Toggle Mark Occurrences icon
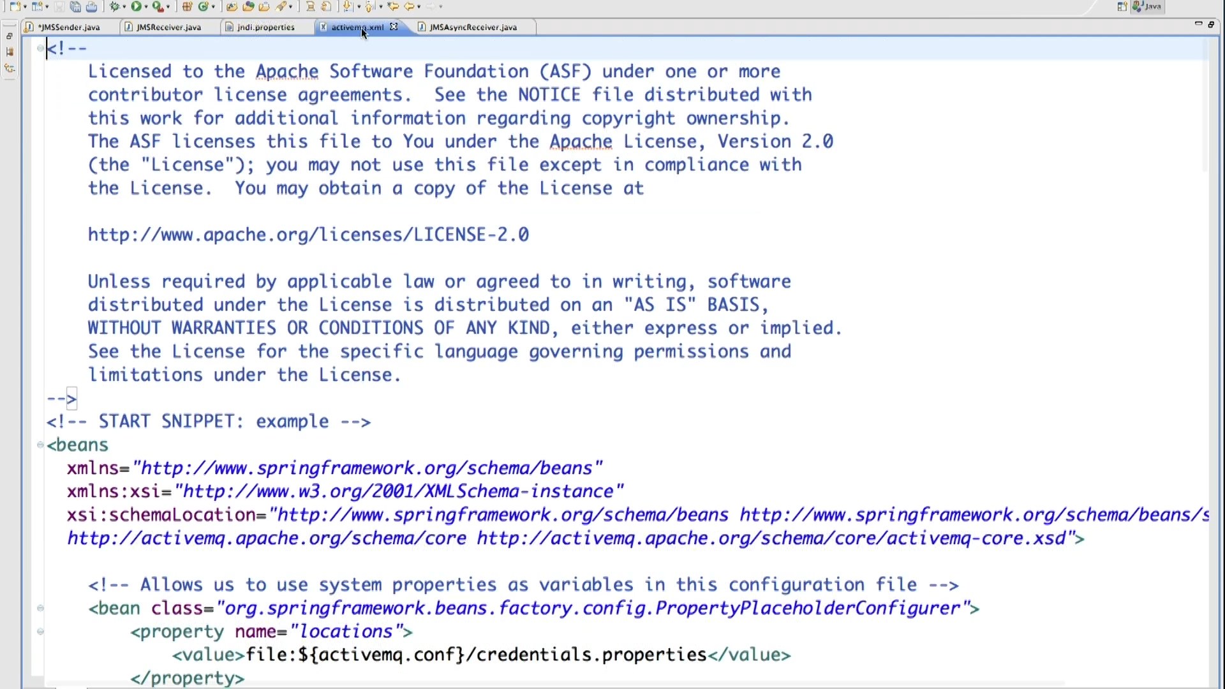This screenshot has height=689, width=1225. tap(310, 6)
